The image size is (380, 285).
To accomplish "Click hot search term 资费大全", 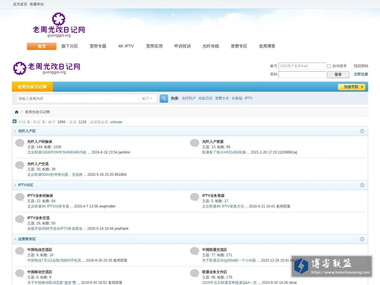I will [222, 98].
